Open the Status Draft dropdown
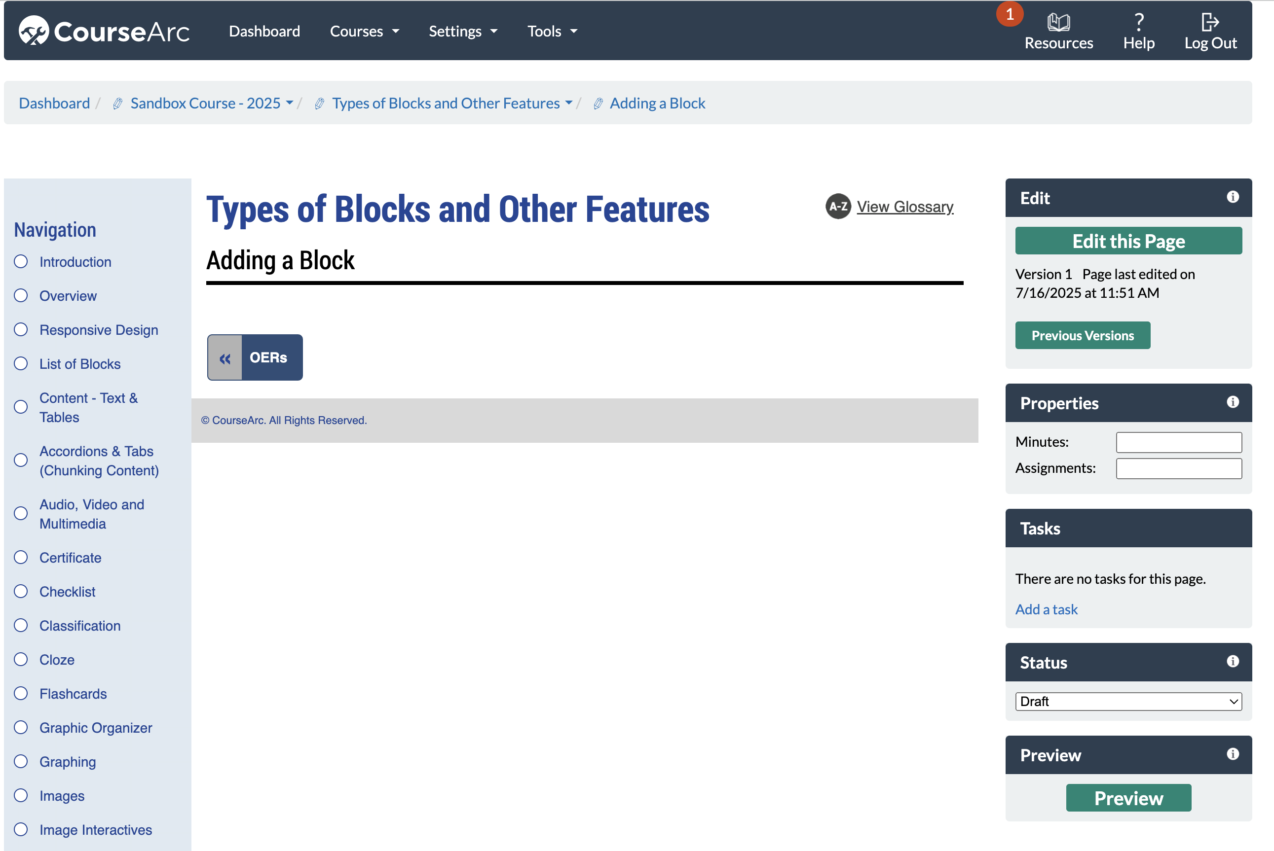This screenshot has width=1274, height=851. tap(1128, 702)
